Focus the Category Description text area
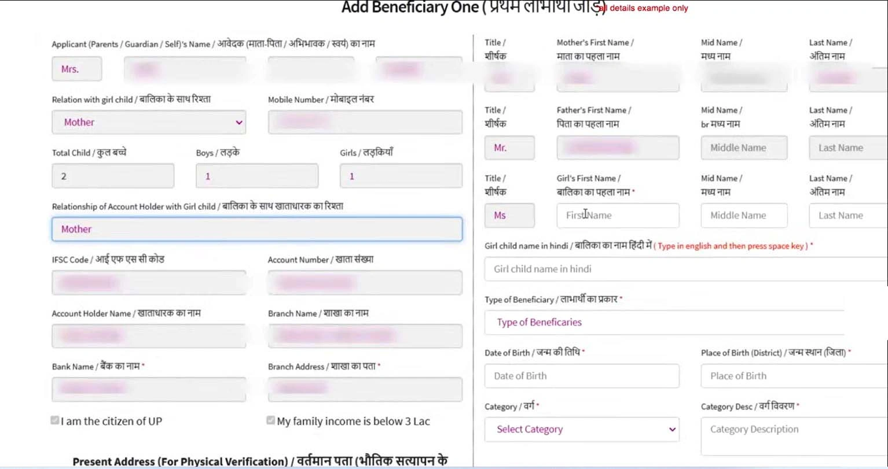The width and height of the screenshot is (888, 469). [x=793, y=437]
